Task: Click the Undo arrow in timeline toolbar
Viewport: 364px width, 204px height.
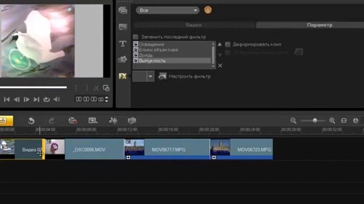Action: click(x=31, y=121)
